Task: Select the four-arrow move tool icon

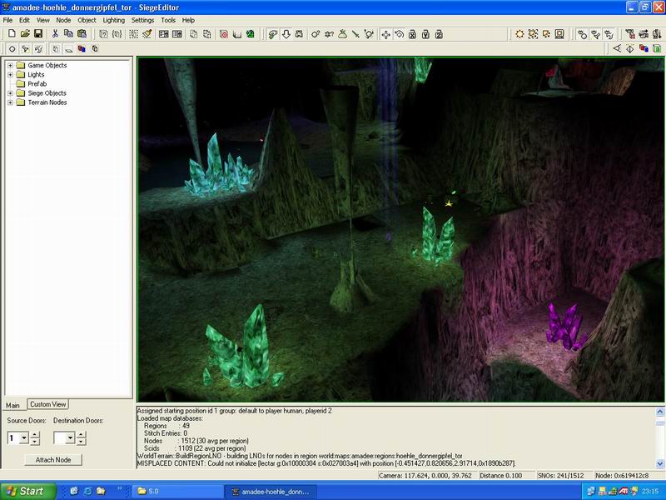Action: [385, 34]
